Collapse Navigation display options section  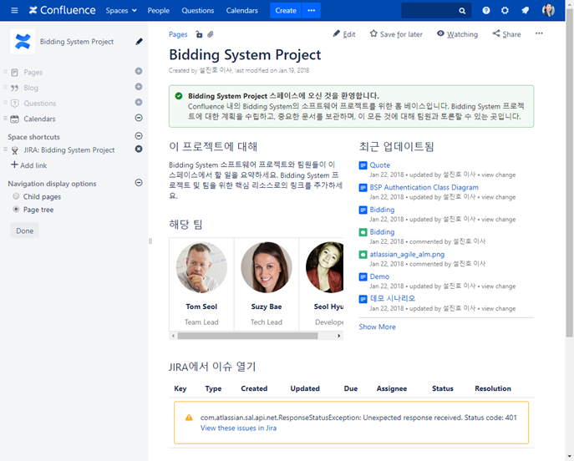tap(139, 182)
